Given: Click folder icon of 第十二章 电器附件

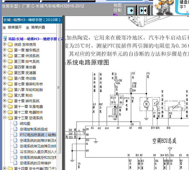Looking at the screenshot, I should tap(10, 112).
